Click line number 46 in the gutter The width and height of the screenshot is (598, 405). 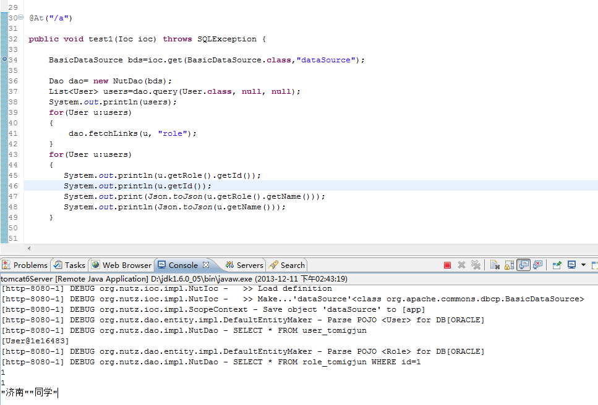(x=13, y=186)
